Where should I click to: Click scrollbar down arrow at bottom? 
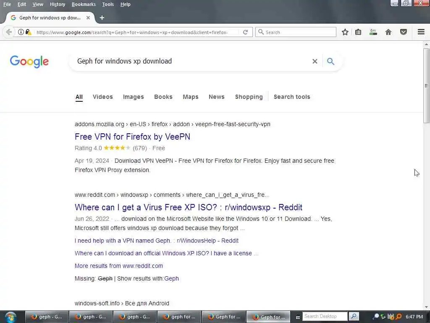(426, 307)
